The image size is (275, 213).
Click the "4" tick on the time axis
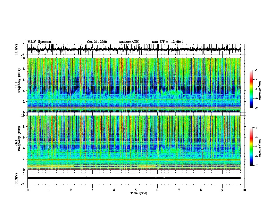pyautogui.click(x=114, y=190)
